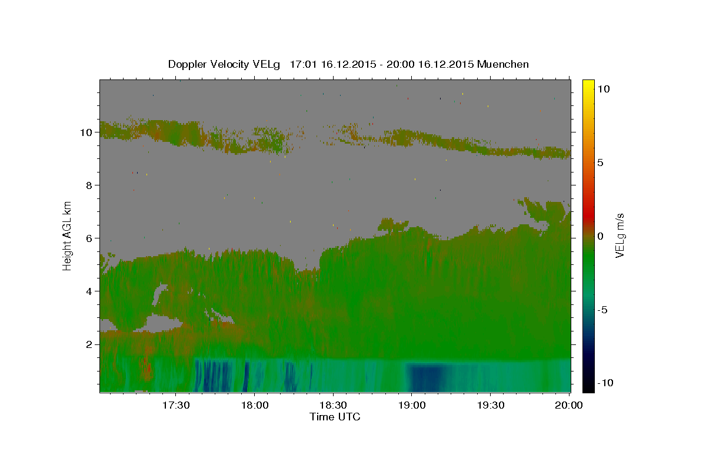Image resolution: width=706 pixels, height=471 pixels.
Task: Click the 19:30 time tick label
Action: click(x=491, y=405)
